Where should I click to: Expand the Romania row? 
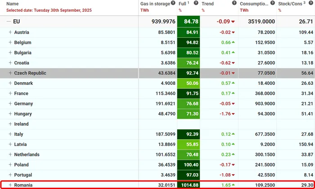(x=10, y=185)
